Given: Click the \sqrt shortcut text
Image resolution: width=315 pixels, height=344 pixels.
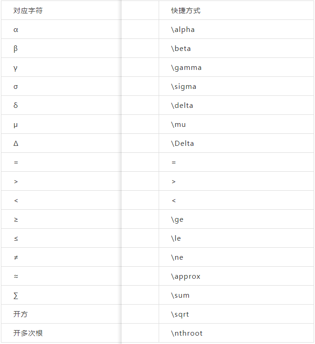Looking at the screenshot, I should click(x=180, y=314).
